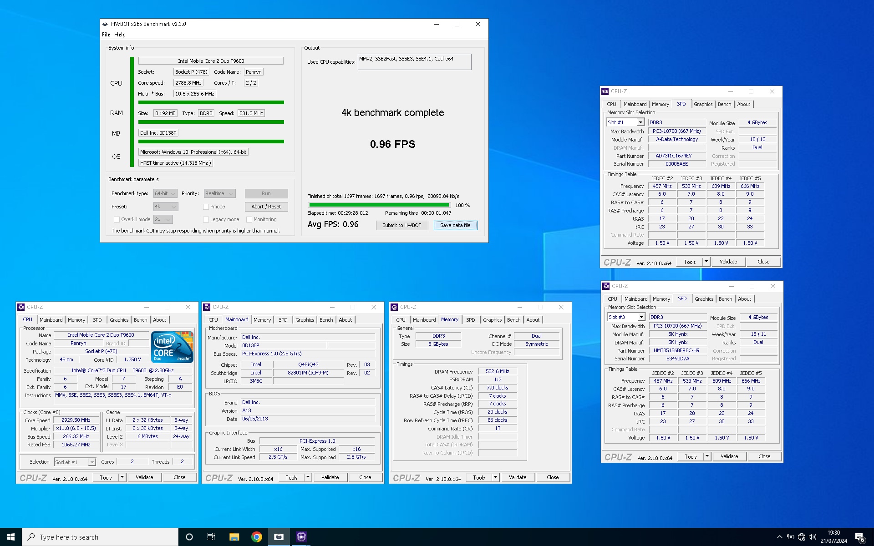The image size is (874, 546).
Task: Switch to CPU-Z taskbar icon
Action: tap(301, 537)
